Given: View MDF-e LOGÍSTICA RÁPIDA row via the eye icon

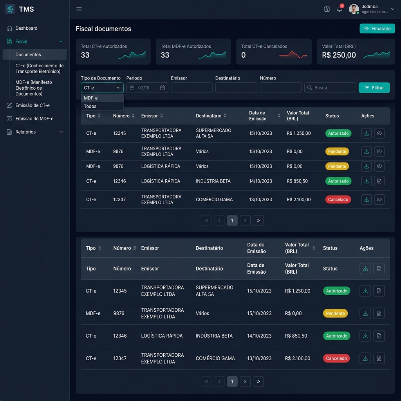Looking at the screenshot, I should (379, 166).
